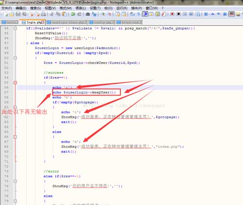Create a new document with the New icon
The width and height of the screenshot is (243, 205).
pos(6,14)
